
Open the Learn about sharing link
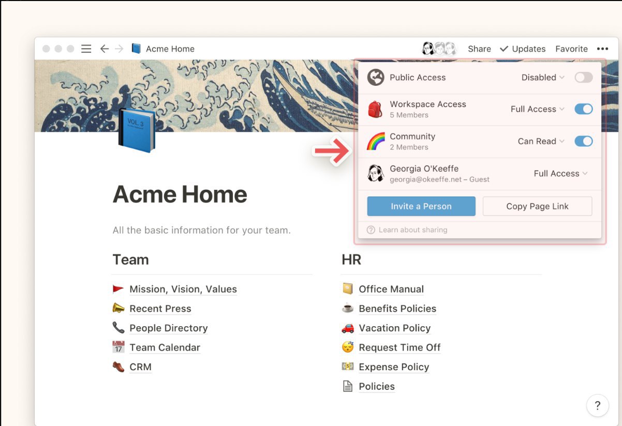tap(413, 230)
